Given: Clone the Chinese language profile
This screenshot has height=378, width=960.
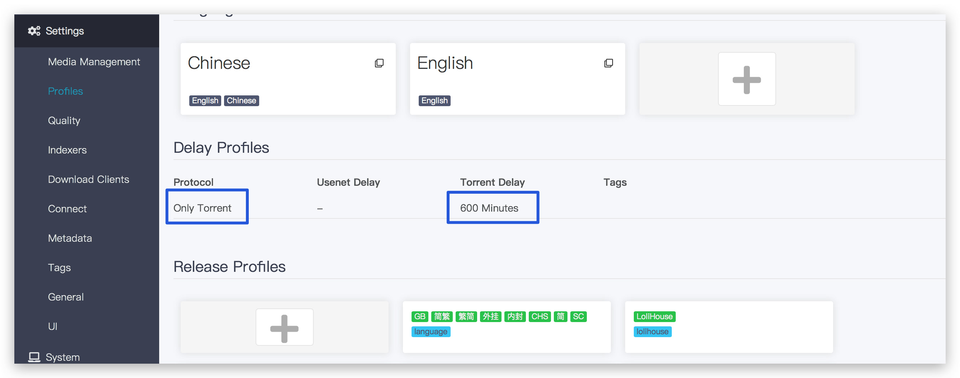Looking at the screenshot, I should (x=379, y=63).
